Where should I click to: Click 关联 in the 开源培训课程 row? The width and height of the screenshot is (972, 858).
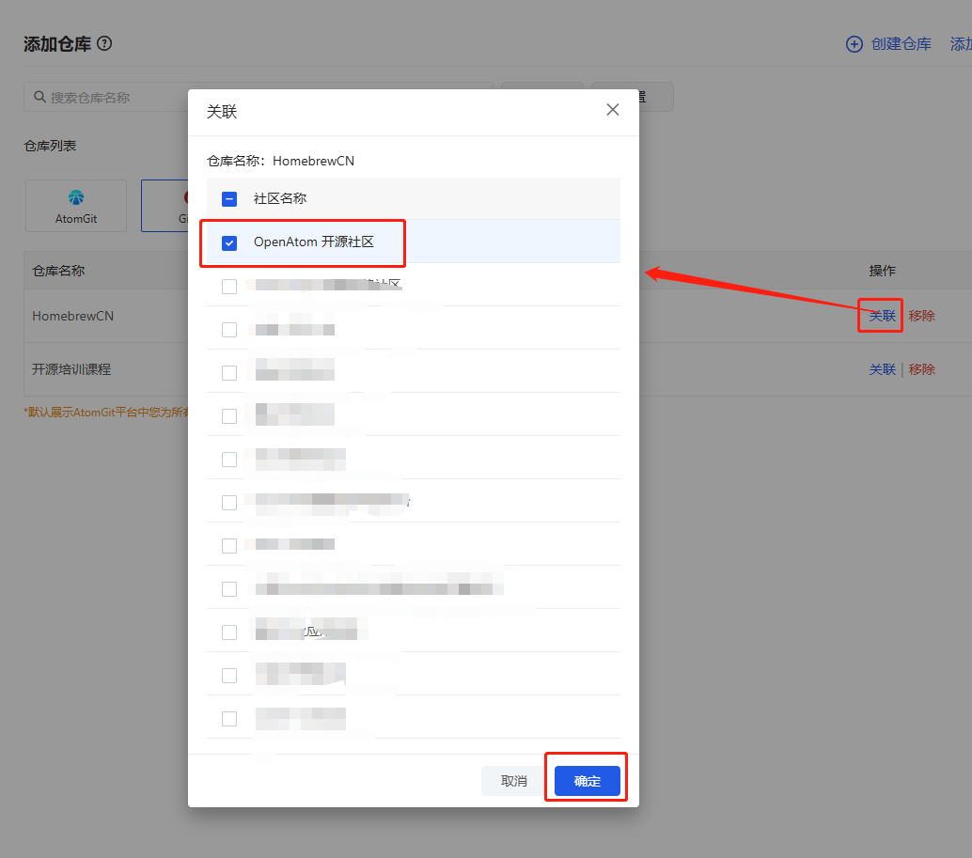coord(882,369)
